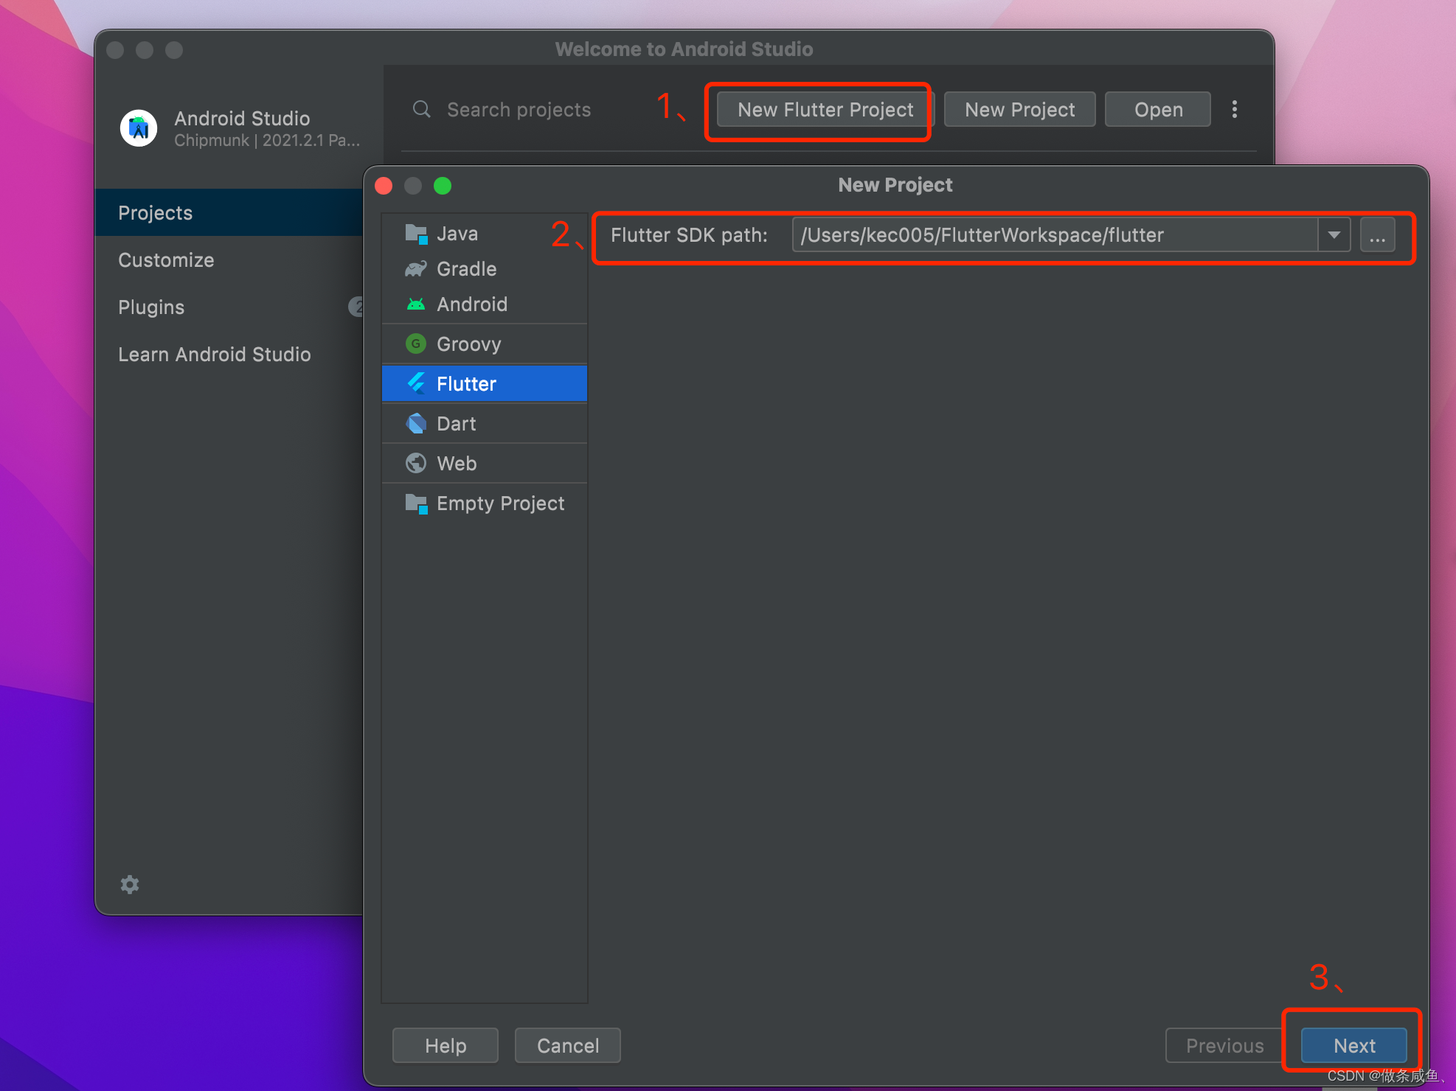
Task: Open the Plugins section
Action: (151, 307)
